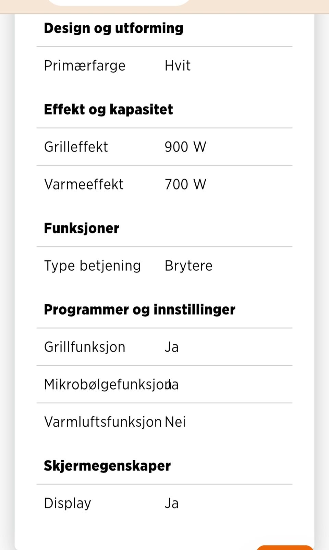
Task: Select the Skjermegenskaper section heading
Action: [x=107, y=466]
